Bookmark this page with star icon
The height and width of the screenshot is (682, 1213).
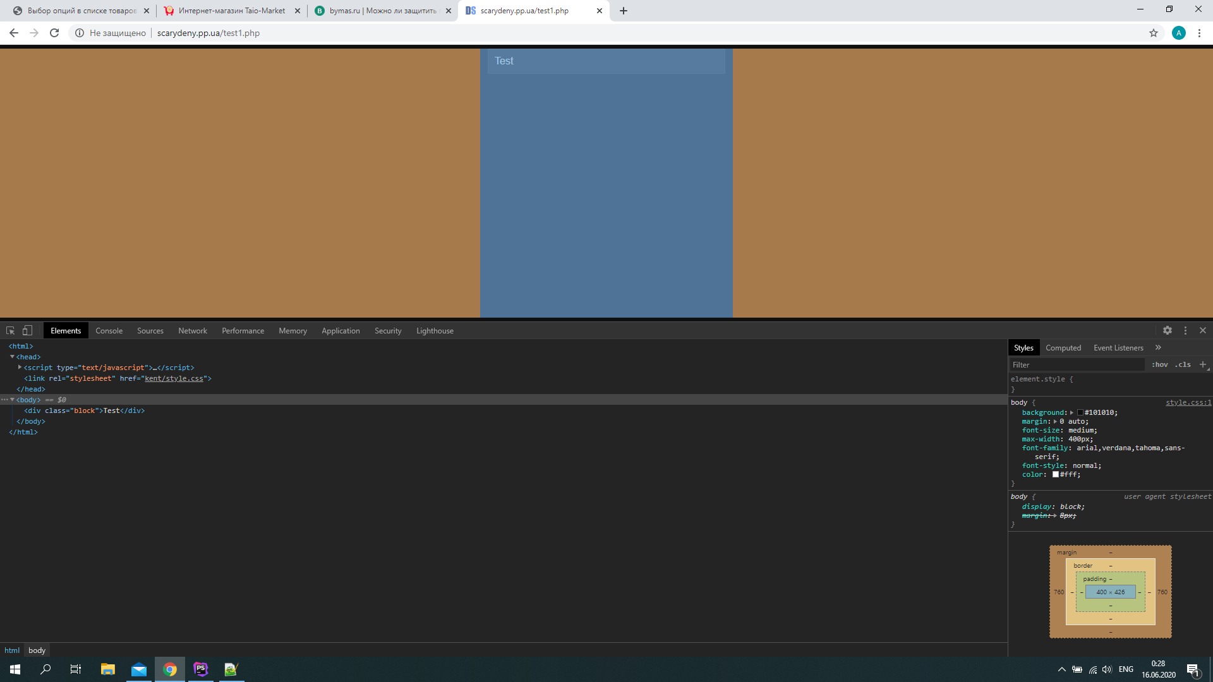click(1154, 33)
